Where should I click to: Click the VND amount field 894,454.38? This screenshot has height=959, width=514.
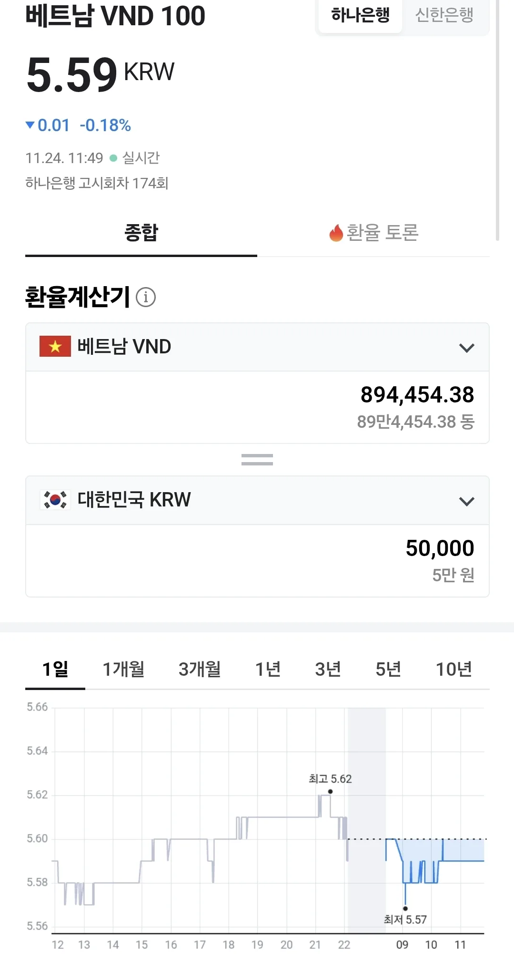[x=257, y=407]
